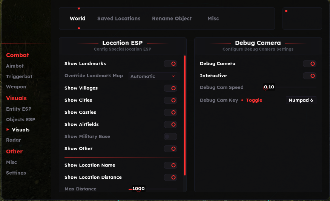Disable the Show Villages option
This screenshot has width=330, height=201.
(x=170, y=88)
